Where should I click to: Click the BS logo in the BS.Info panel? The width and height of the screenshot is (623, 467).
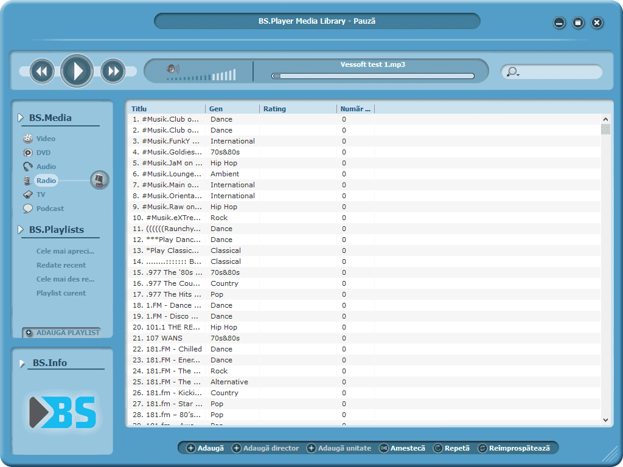tap(63, 412)
